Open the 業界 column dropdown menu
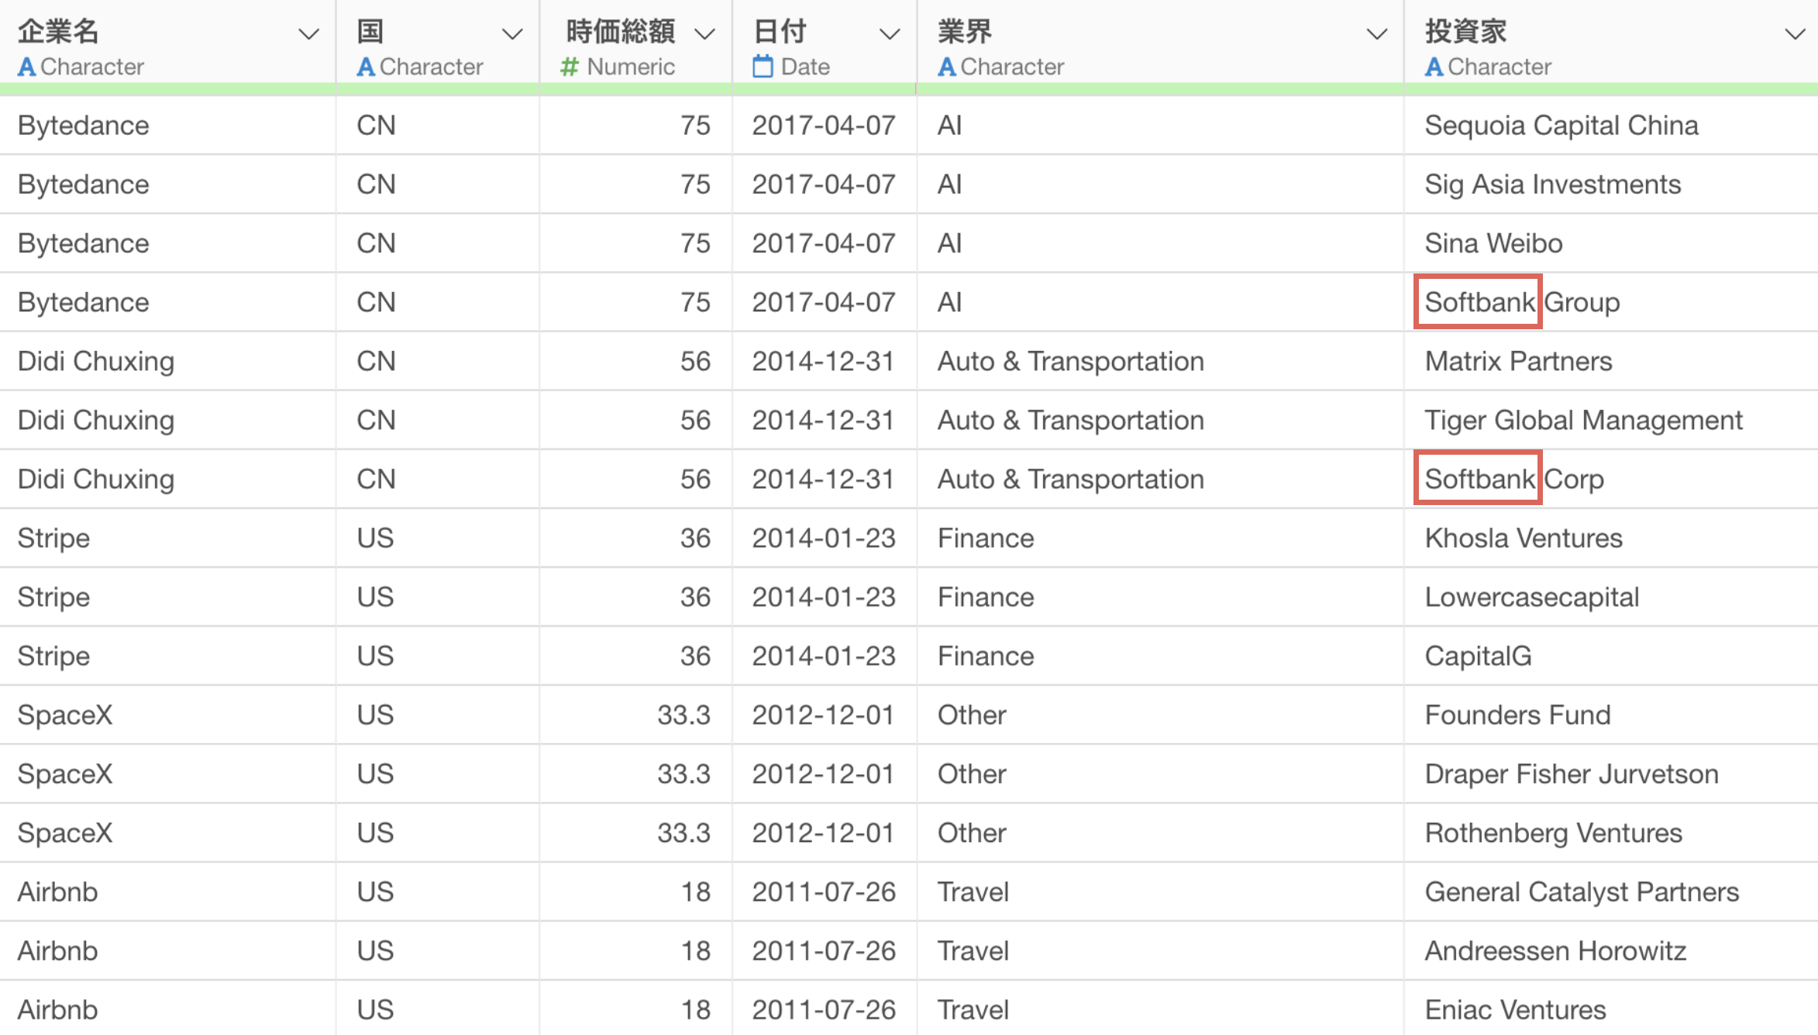 point(1376,34)
